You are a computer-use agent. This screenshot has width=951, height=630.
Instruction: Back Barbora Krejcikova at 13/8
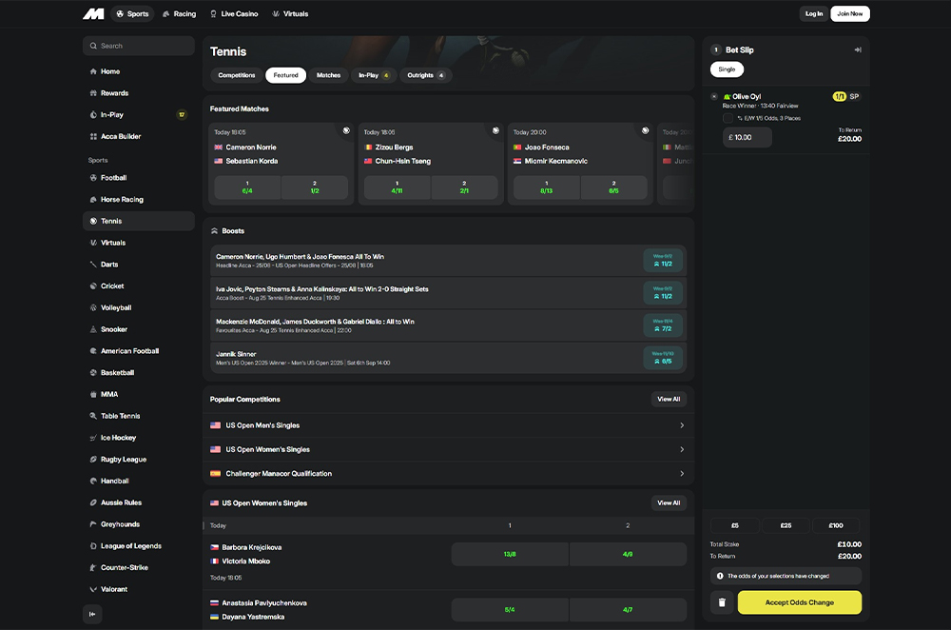click(x=510, y=554)
